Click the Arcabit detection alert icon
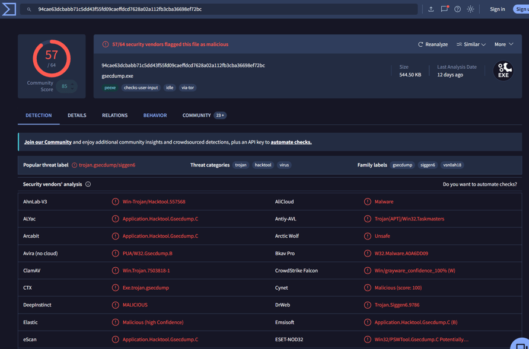This screenshot has width=529, height=349. tap(116, 236)
